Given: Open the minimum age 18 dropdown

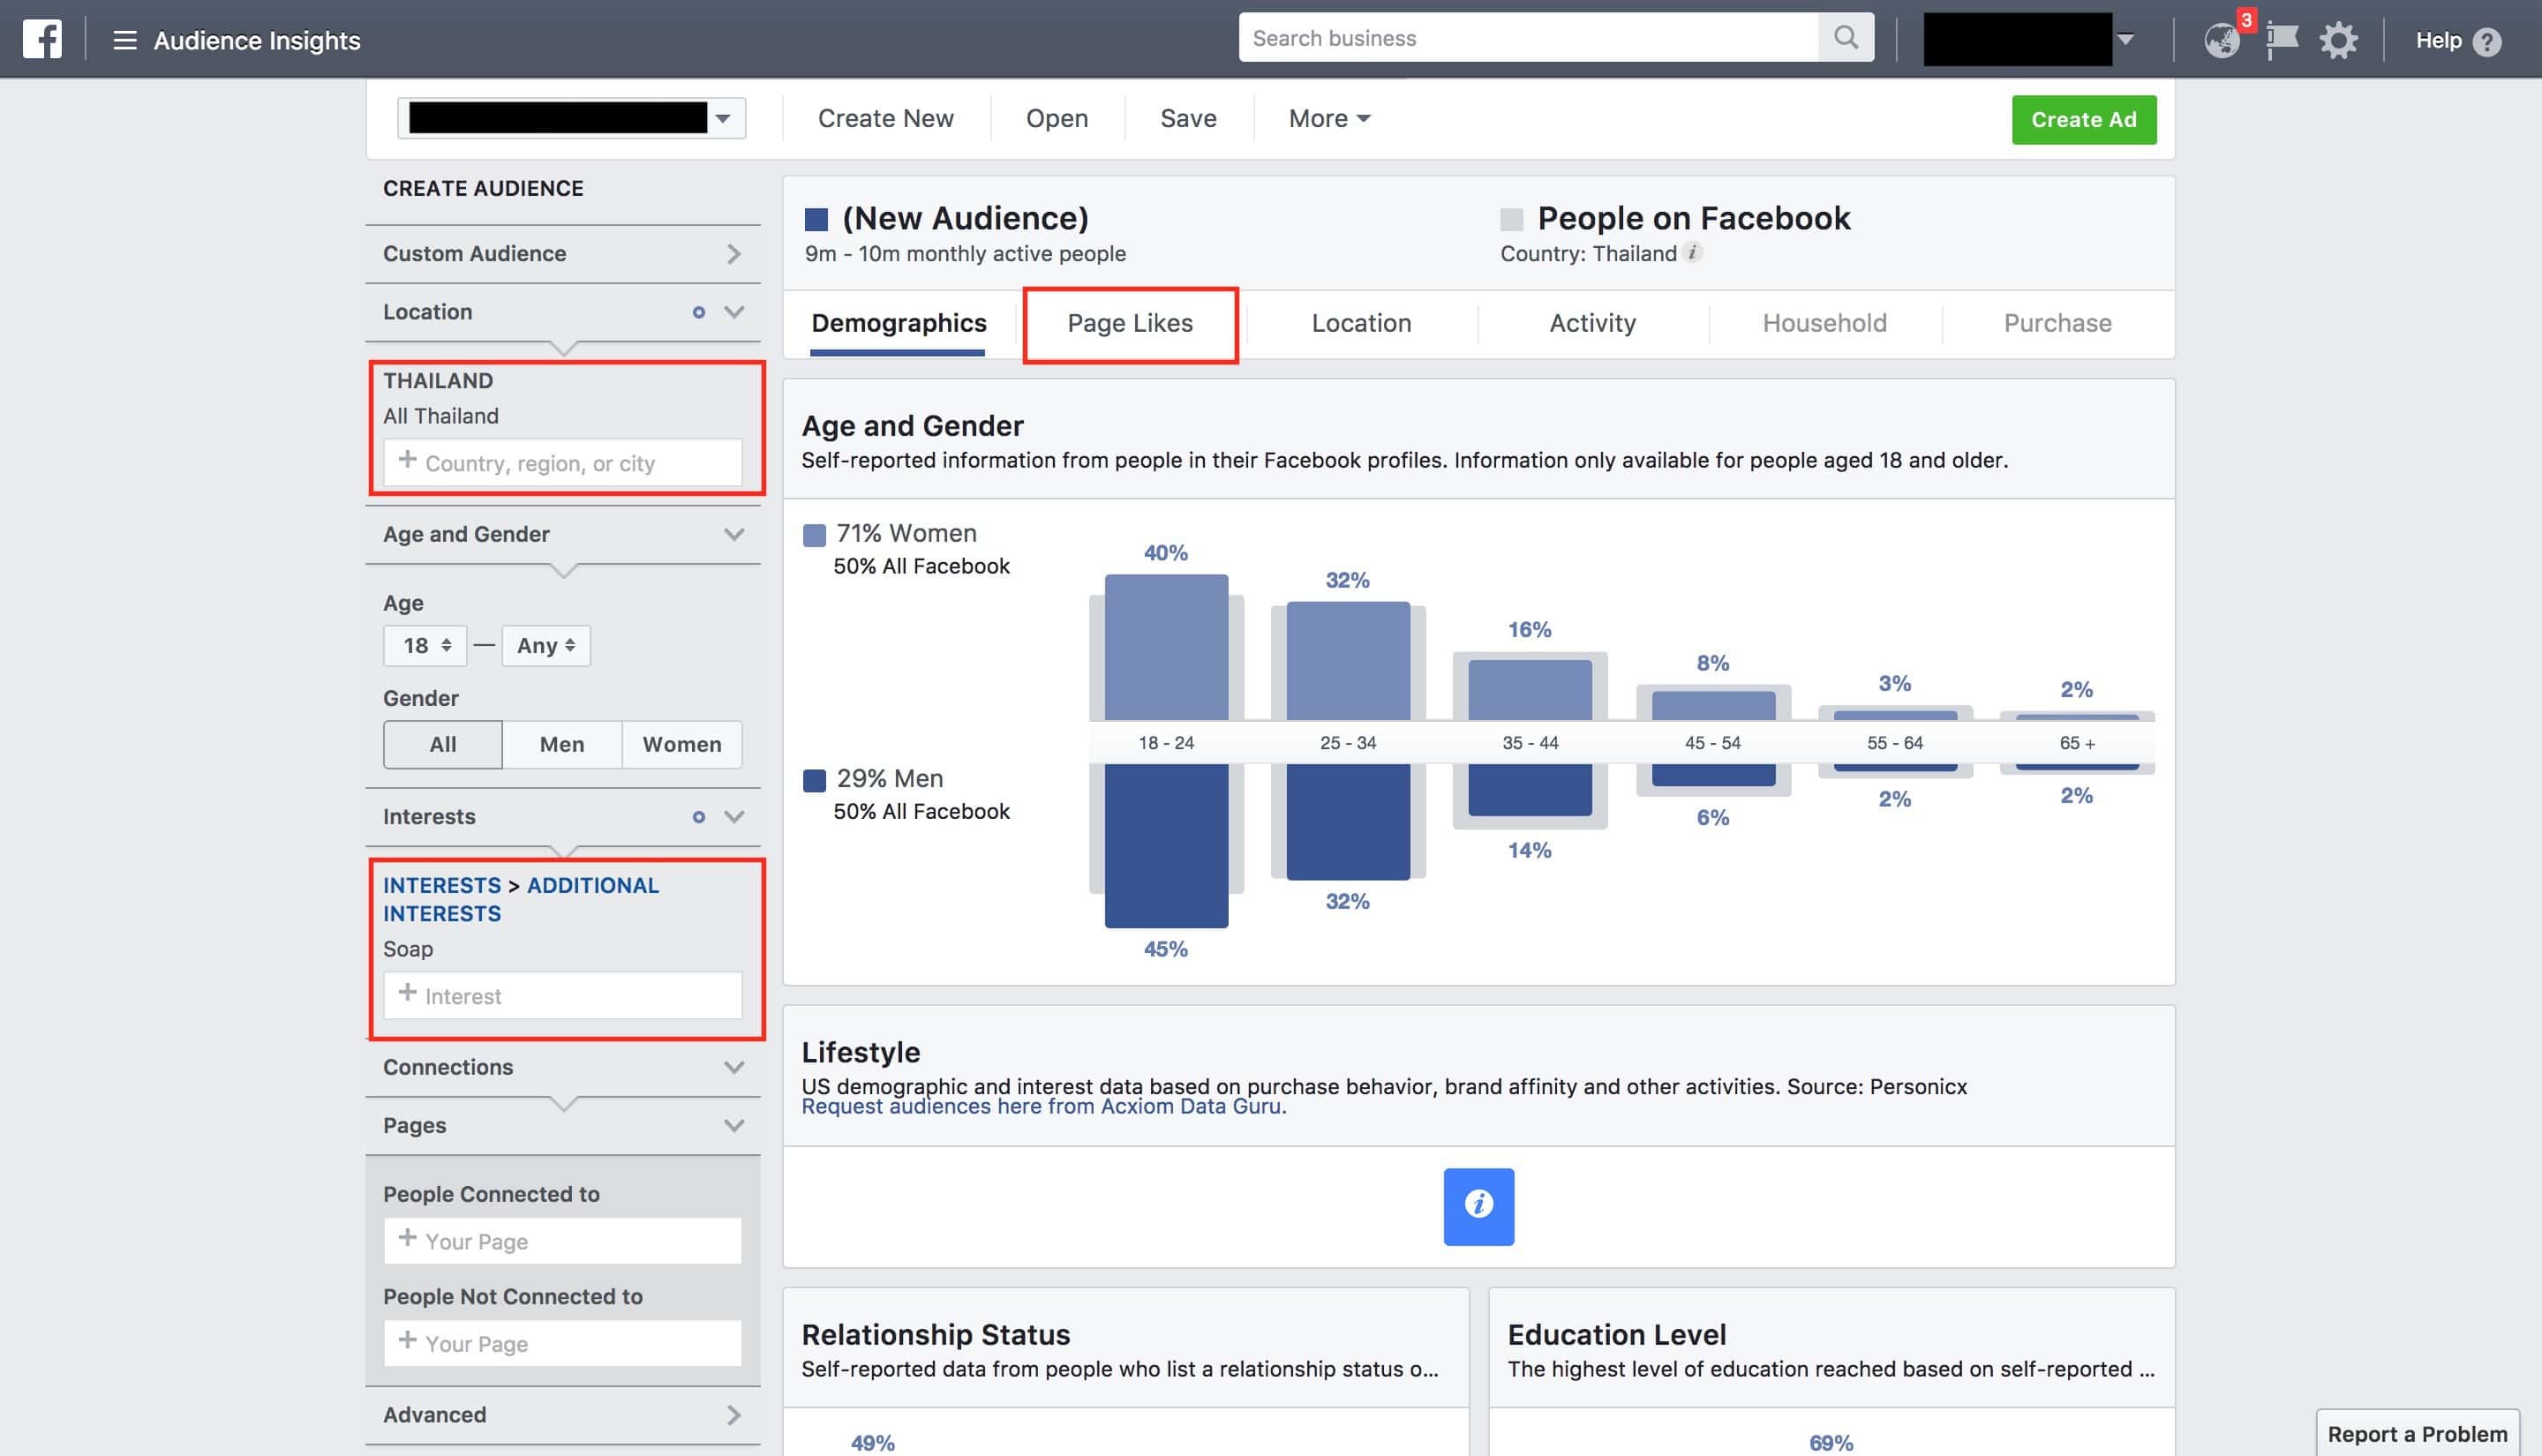Looking at the screenshot, I should point(425,645).
